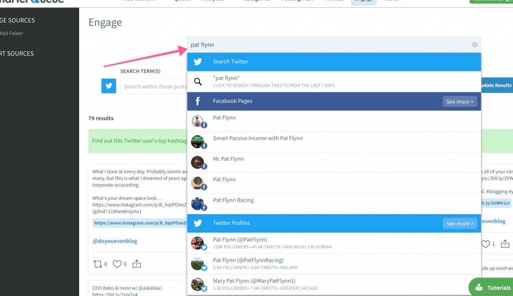Click Twitter badge on @PatFlynnRacing avatar
The height and width of the screenshot is (296, 513).
pyautogui.click(x=204, y=268)
